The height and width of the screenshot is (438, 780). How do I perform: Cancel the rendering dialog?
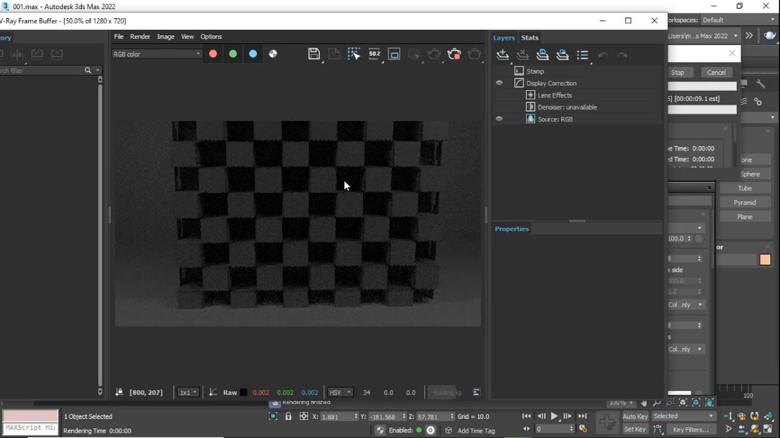[x=716, y=72]
